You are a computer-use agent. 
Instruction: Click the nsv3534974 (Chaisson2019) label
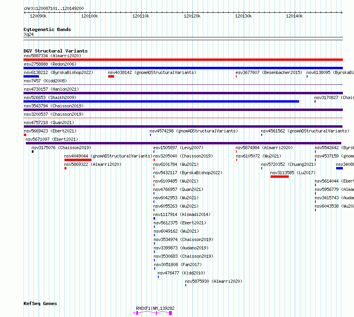pos(183,239)
